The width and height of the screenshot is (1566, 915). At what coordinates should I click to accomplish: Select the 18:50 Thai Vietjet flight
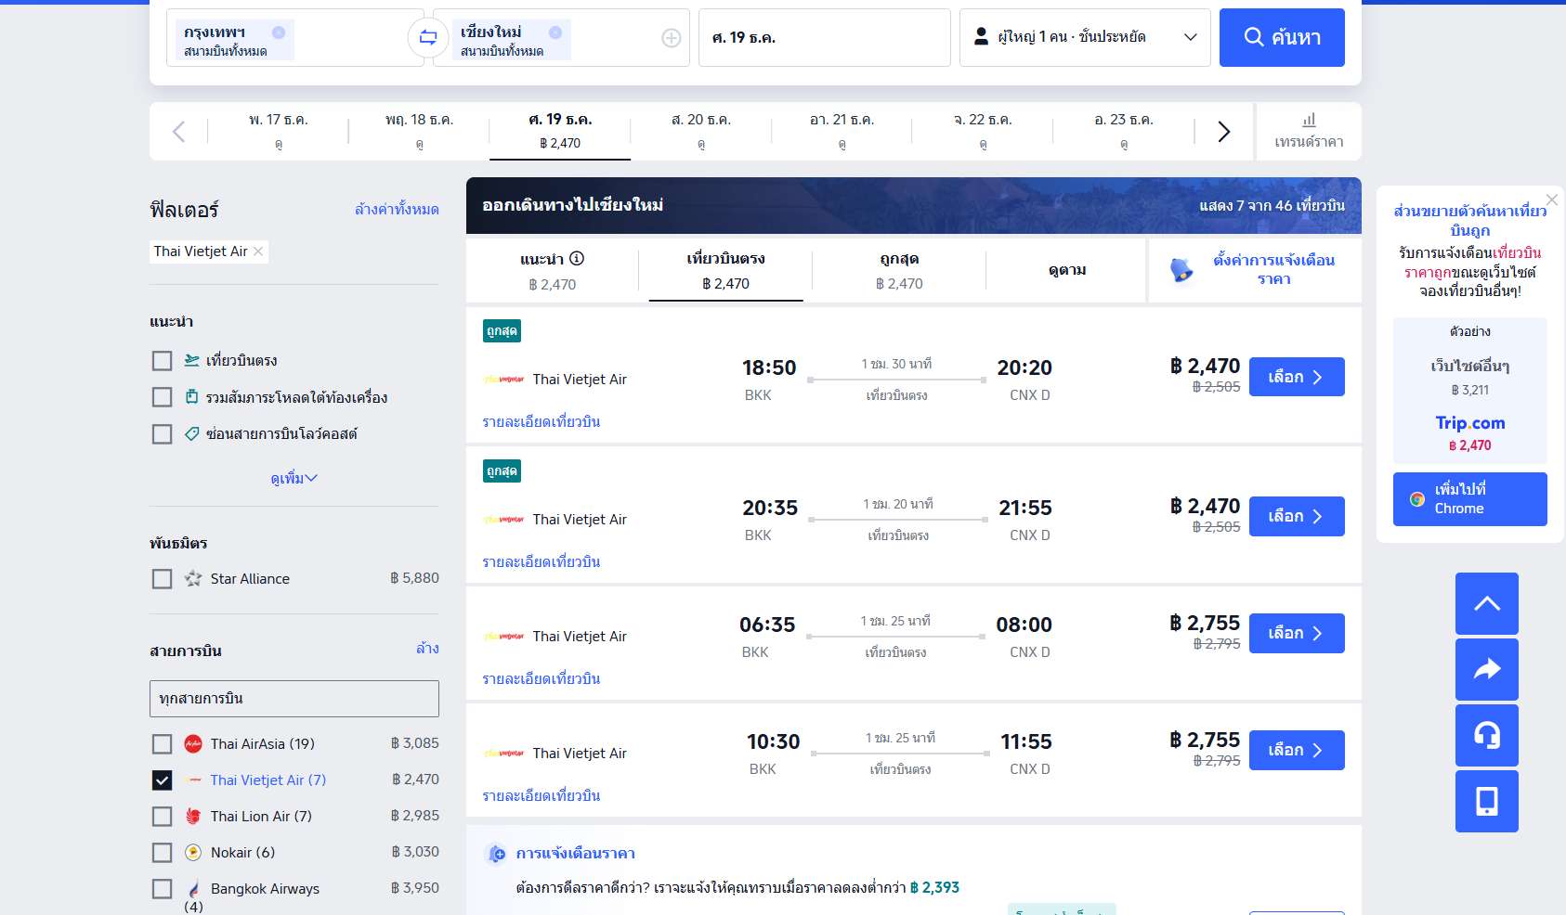point(1296,377)
